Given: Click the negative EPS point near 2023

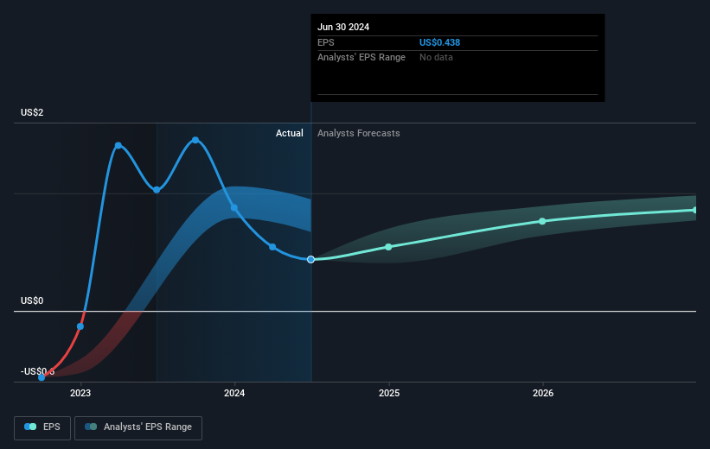Looking at the screenshot, I should pos(80,326).
